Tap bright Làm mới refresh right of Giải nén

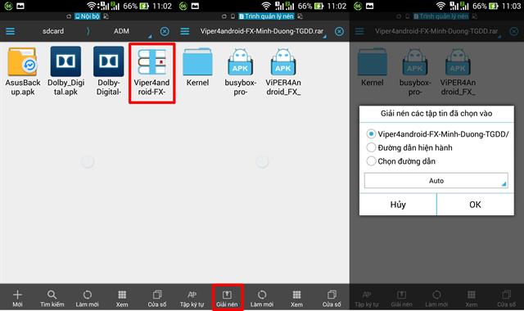[262, 298]
